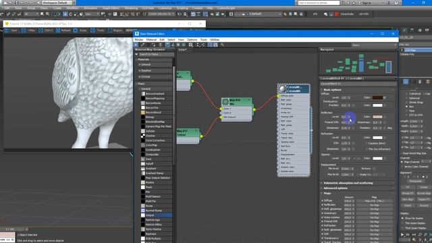Viewport: 432px width, 243px height.
Task: Click the Ctrl+C copy button in Frame Buffer
Action: click(46, 30)
